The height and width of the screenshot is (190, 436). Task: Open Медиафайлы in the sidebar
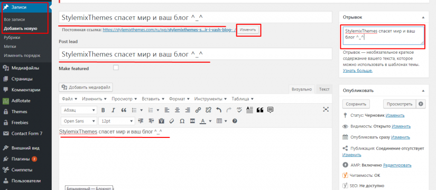25,68
